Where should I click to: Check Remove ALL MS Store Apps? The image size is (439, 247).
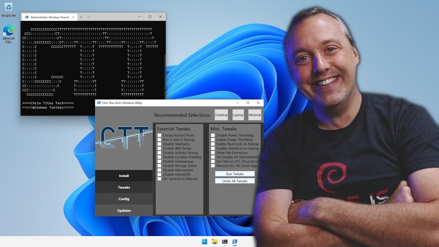213,166
